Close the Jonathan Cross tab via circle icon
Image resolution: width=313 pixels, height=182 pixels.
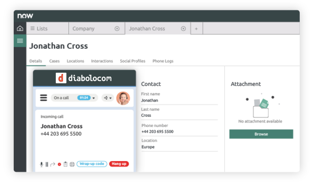[x=183, y=29]
